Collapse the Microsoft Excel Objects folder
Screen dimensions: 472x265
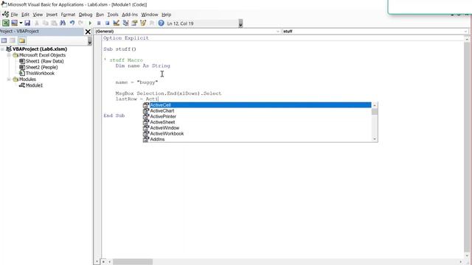[x=9, y=55]
